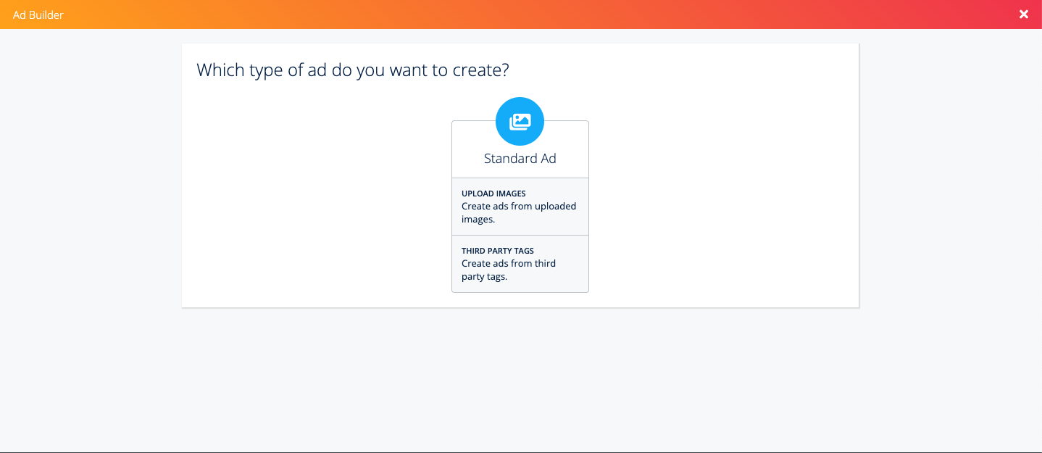This screenshot has width=1042, height=453.
Task: Click the word "Upload" in the card
Action: coord(475,194)
